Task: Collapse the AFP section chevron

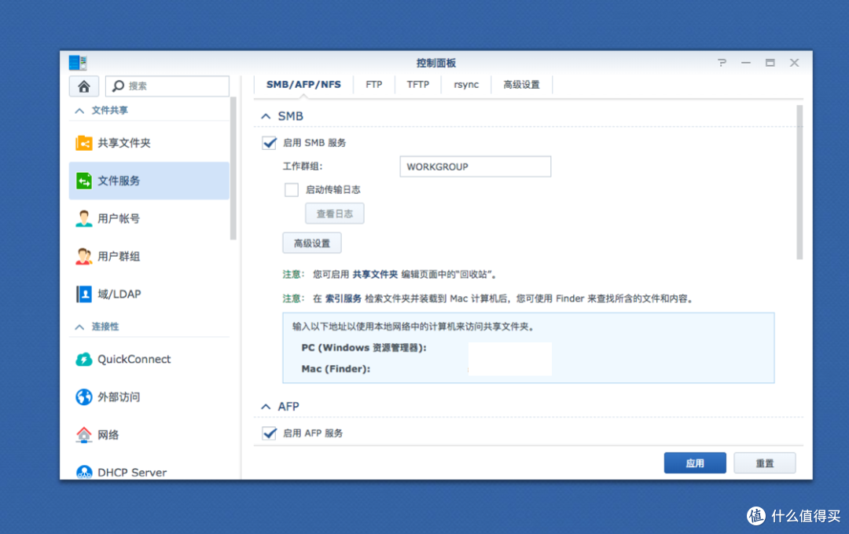Action: click(266, 406)
